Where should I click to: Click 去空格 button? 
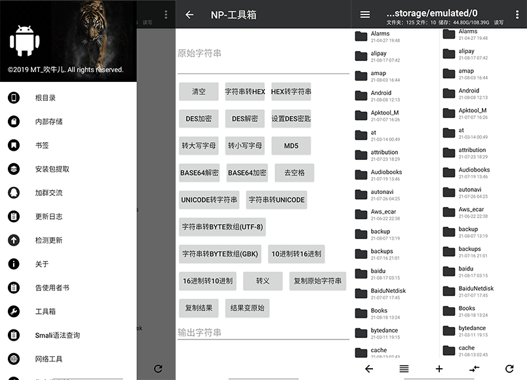tap(294, 173)
